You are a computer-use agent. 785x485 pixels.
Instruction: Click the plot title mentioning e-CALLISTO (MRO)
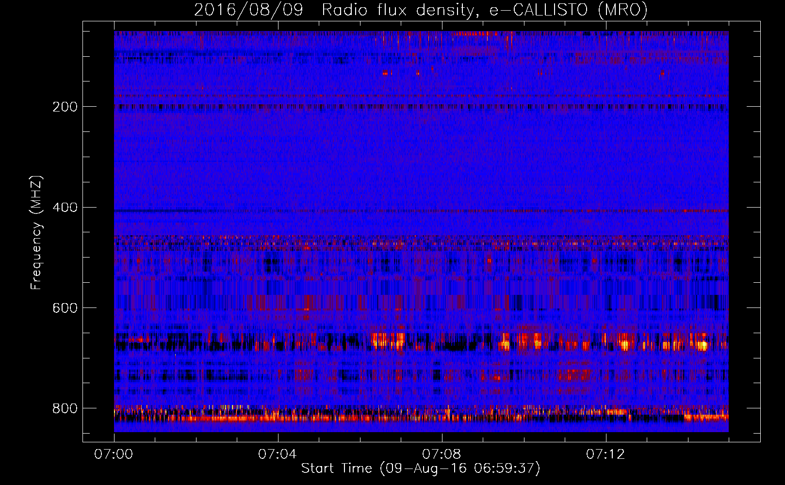[x=421, y=10]
